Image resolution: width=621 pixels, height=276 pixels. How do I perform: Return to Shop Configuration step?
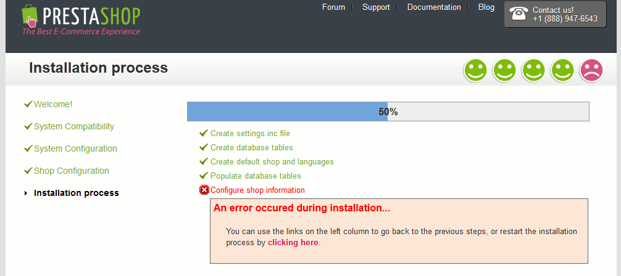pyautogui.click(x=72, y=171)
